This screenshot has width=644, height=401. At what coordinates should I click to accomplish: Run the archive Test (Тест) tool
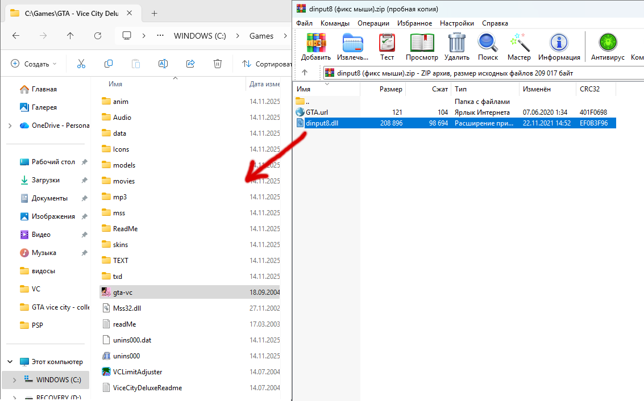click(387, 47)
